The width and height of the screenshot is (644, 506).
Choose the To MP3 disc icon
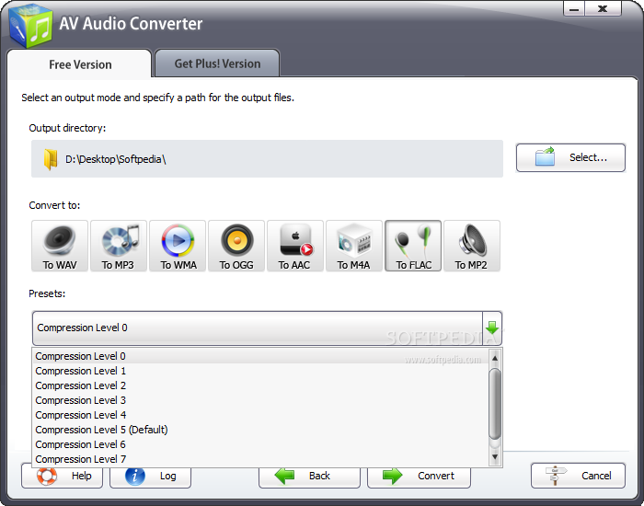[x=119, y=246]
